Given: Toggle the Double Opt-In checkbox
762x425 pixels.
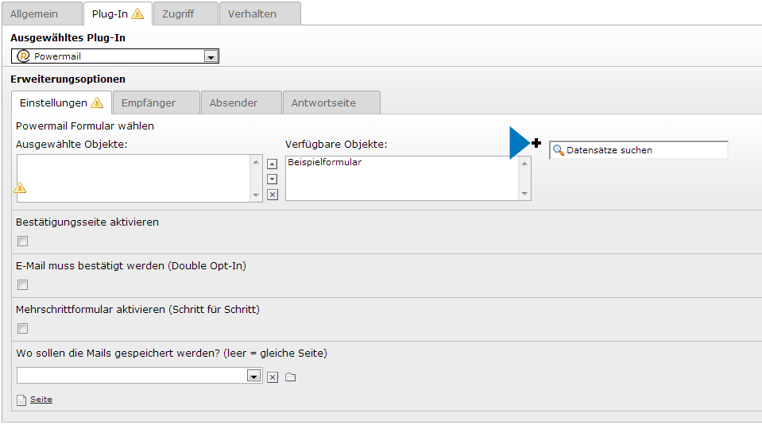Looking at the screenshot, I should click(x=23, y=285).
